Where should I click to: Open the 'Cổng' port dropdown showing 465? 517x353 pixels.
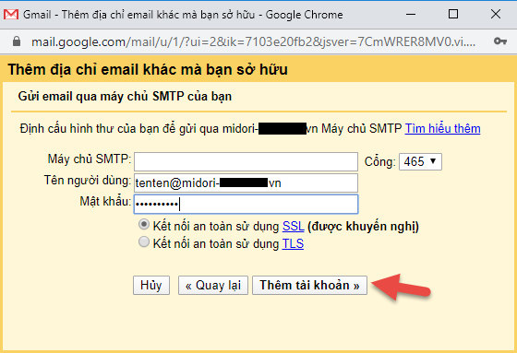pyautogui.click(x=420, y=161)
